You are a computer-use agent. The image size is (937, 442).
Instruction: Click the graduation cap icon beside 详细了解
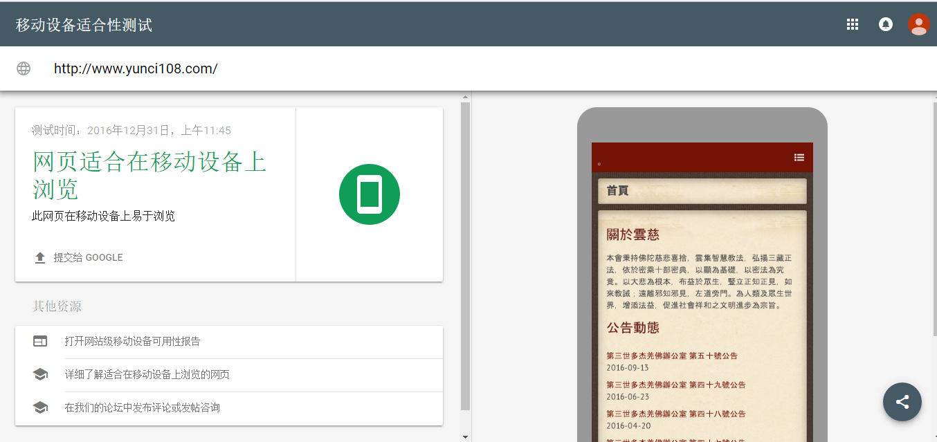coord(40,374)
